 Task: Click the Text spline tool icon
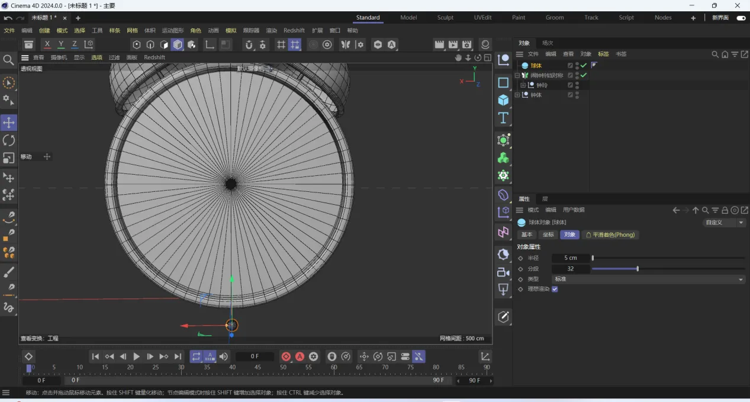click(503, 118)
